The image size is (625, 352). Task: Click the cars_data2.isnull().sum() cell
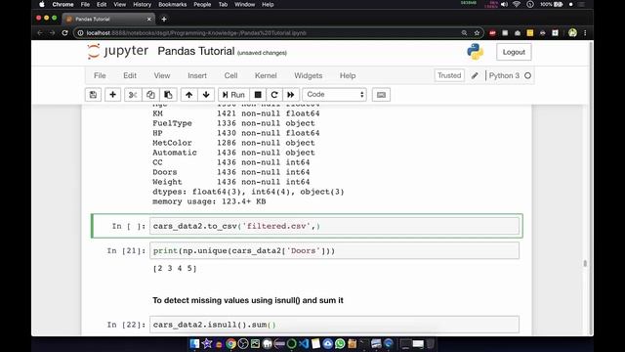tap(334, 325)
